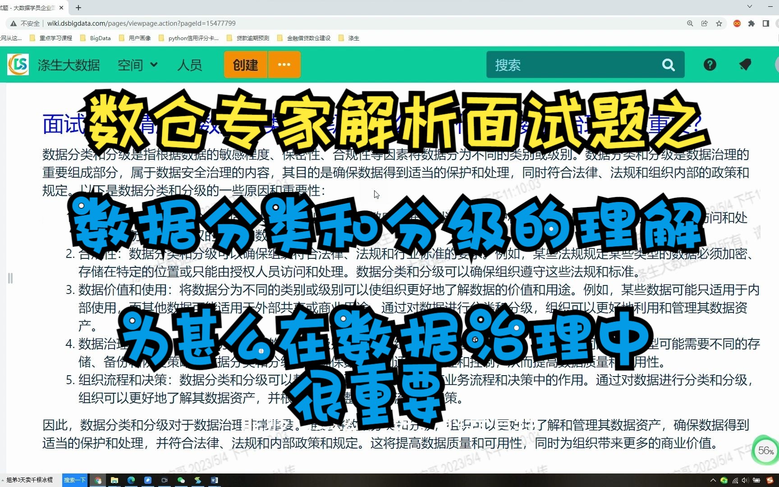Viewport: 779px width, 487px height.
Task: Open the help question mark icon
Action: [x=710, y=64]
